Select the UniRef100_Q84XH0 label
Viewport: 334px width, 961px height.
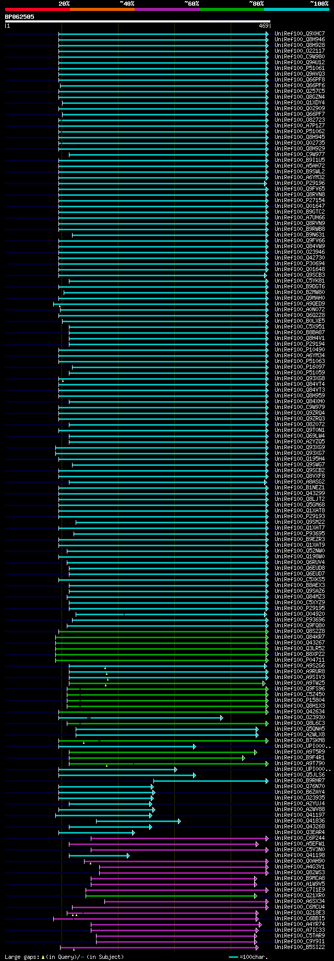coord(300,401)
